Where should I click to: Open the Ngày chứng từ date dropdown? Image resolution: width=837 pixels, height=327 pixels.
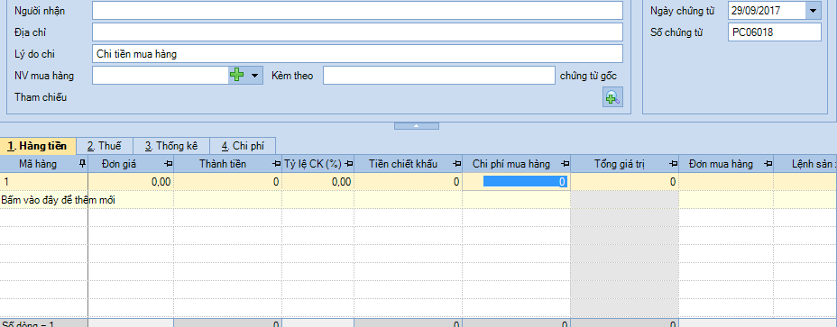813,10
